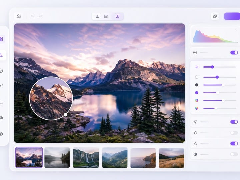The image size is (240, 180).
Task: Undo the last edit
Action: tap(33, 16)
